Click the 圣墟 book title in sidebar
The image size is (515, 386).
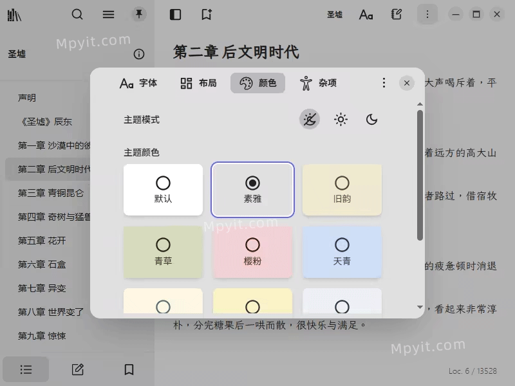pos(17,54)
